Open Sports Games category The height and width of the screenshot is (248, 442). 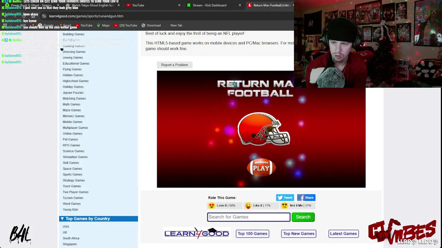(73, 175)
